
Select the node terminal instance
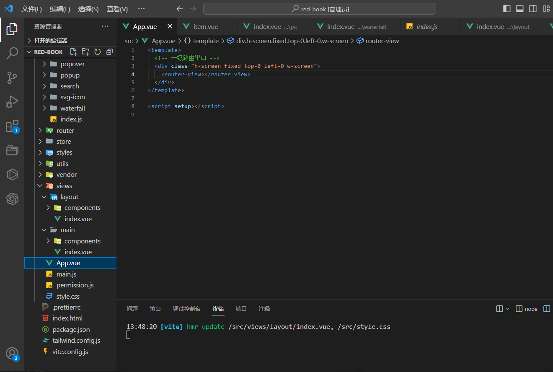527,309
